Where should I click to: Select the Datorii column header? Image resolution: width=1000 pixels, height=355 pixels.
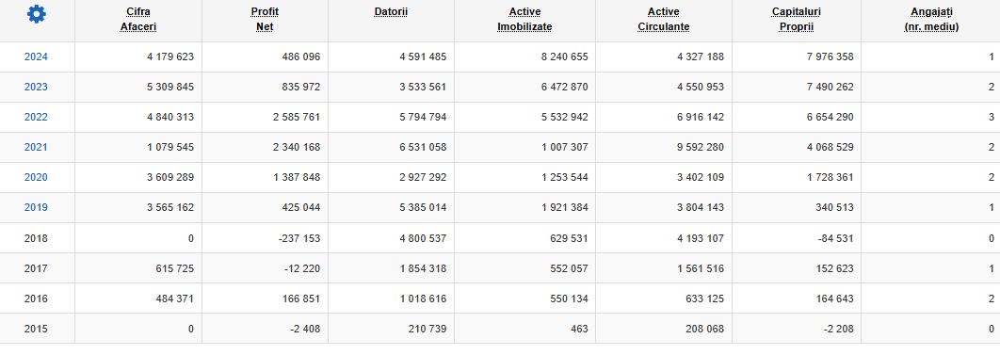coord(391,12)
